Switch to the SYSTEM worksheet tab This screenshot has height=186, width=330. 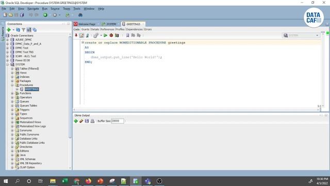click(x=109, y=24)
